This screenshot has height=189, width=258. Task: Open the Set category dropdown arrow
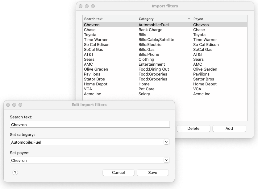(166, 142)
